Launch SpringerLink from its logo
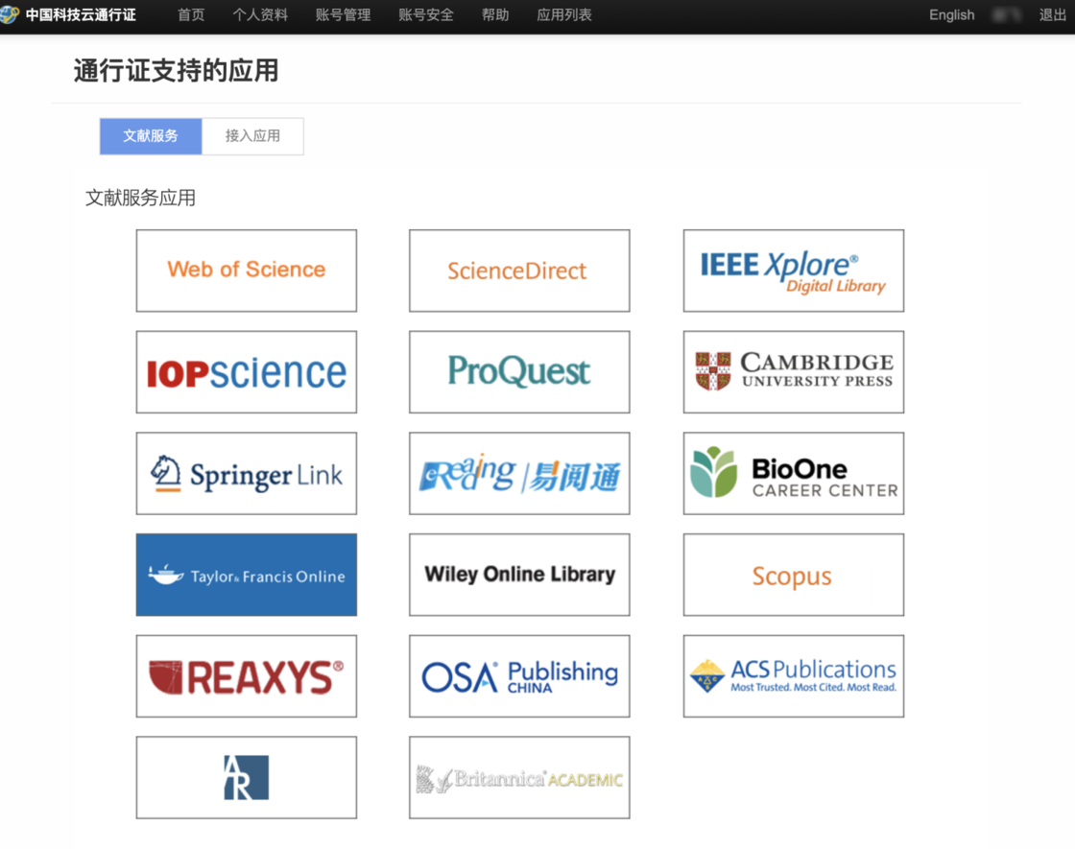The width and height of the screenshot is (1075, 849). [x=246, y=474]
